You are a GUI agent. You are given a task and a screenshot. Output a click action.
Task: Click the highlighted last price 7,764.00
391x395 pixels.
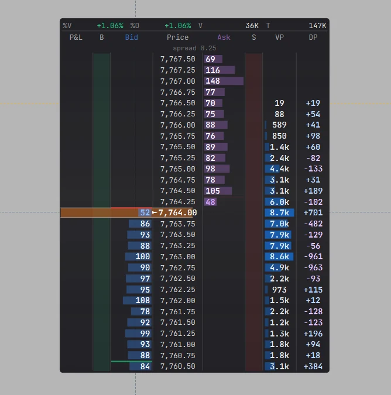177,212
